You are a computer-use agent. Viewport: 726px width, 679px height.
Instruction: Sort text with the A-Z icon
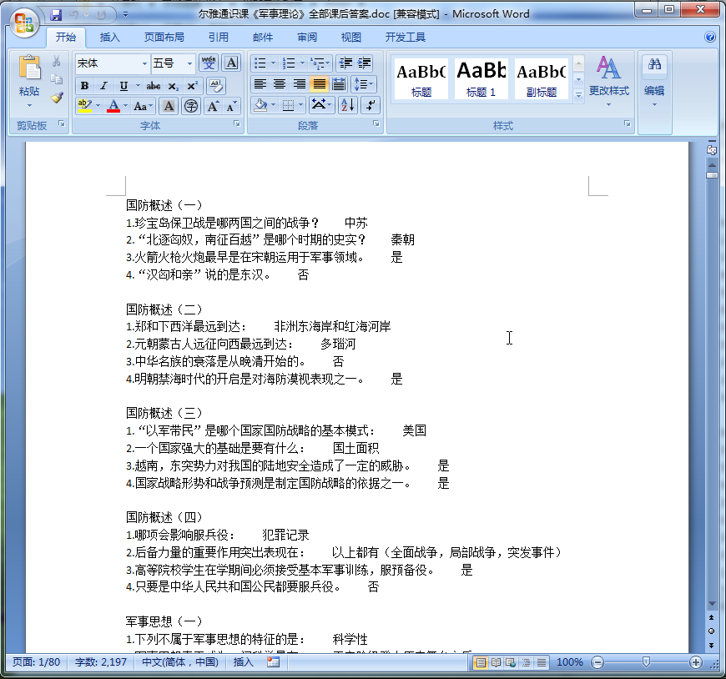point(348,105)
